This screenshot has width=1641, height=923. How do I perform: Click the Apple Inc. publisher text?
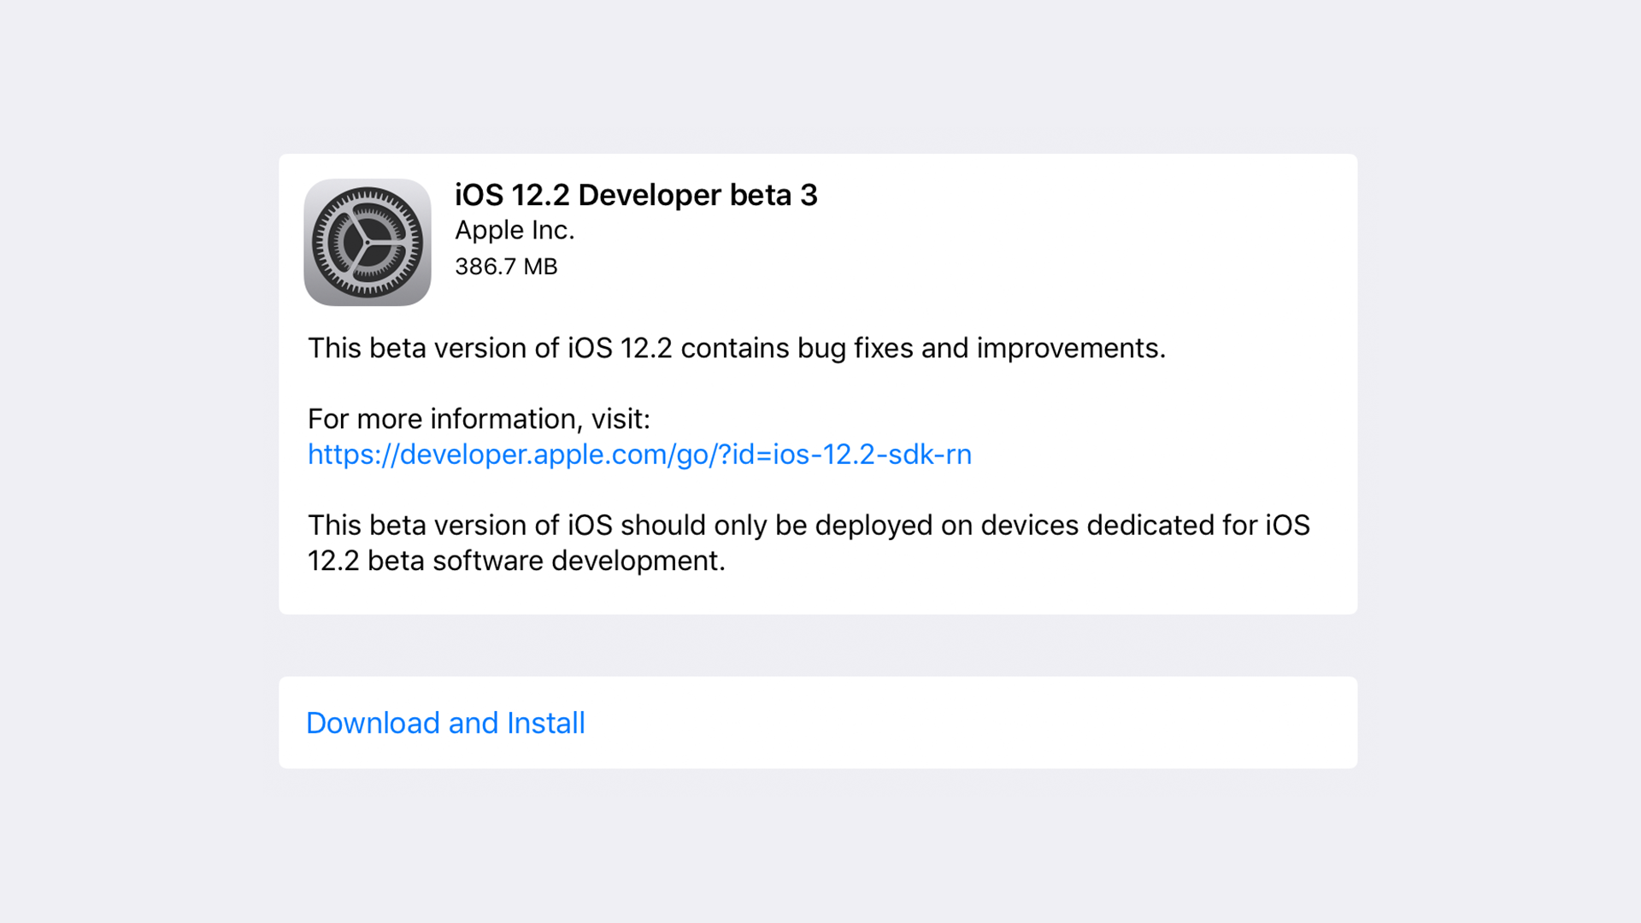(x=515, y=230)
